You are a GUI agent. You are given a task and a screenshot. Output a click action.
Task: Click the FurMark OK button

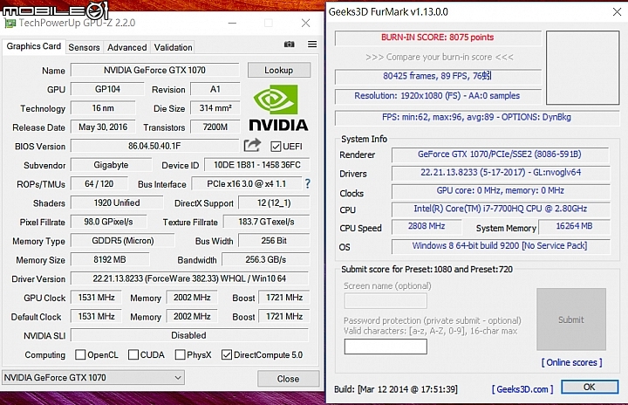[589, 387]
